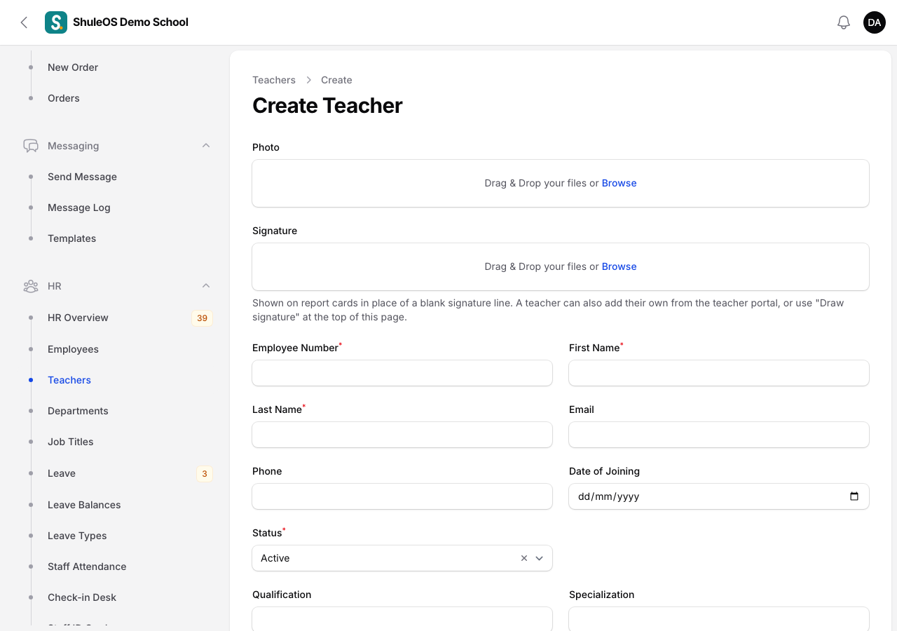The width and height of the screenshot is (897, 631).
Task: Clear the Active status selection
Action: [x=524, y=558]
